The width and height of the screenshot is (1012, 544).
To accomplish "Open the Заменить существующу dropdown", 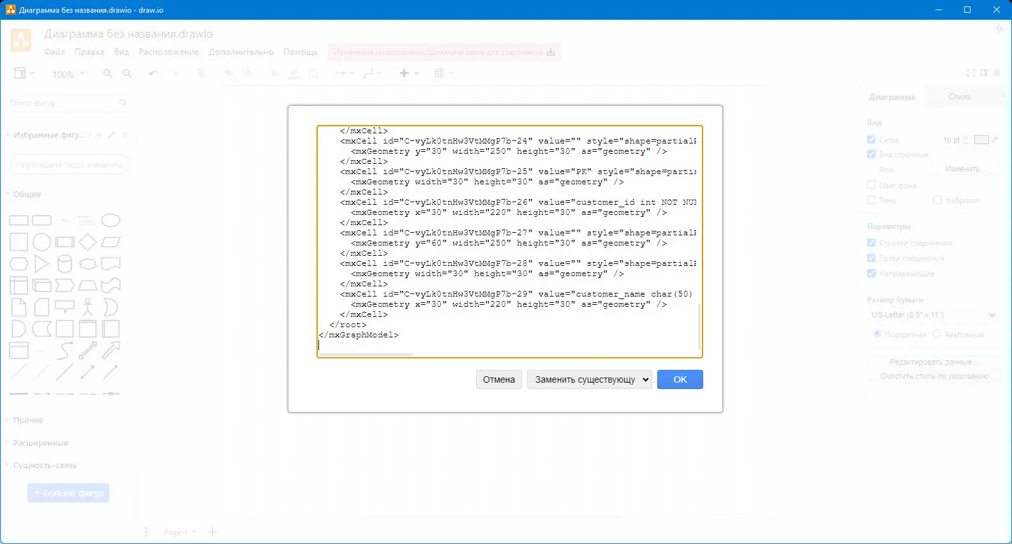I will click(590, 379).
